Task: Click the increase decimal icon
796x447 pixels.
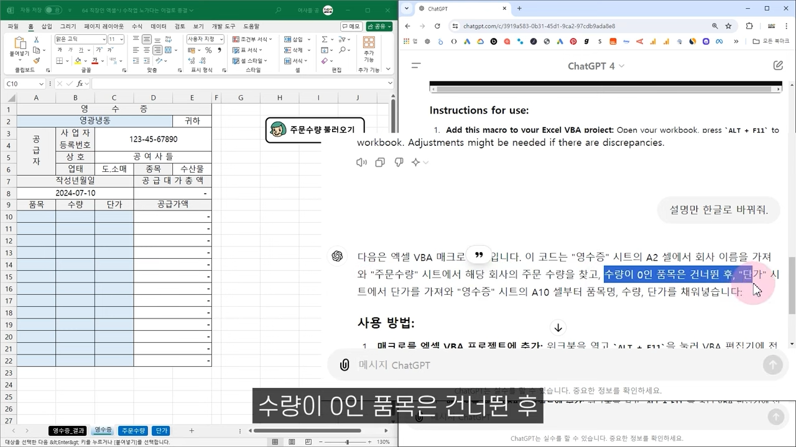Action: pyautogui.click(x=193, y=61)
